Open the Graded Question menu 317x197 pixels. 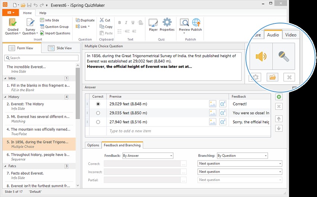[13, 27]
